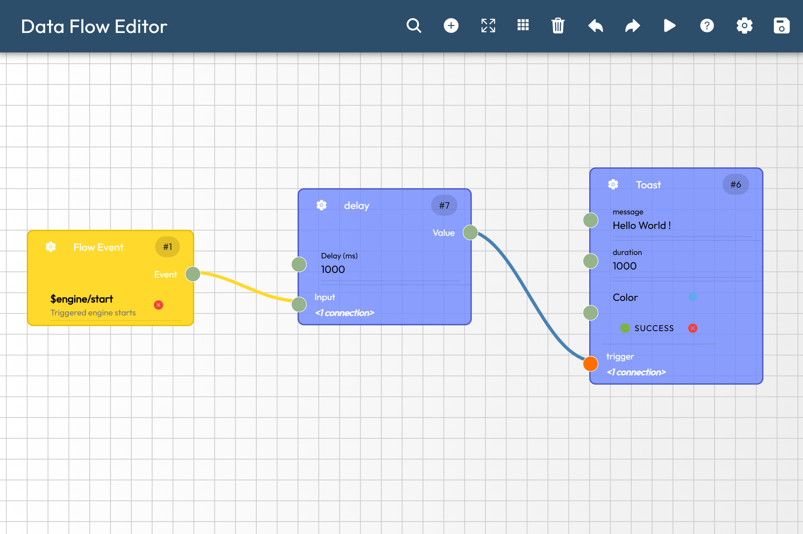Click the green SUCCESS color dot

[625, 328]
